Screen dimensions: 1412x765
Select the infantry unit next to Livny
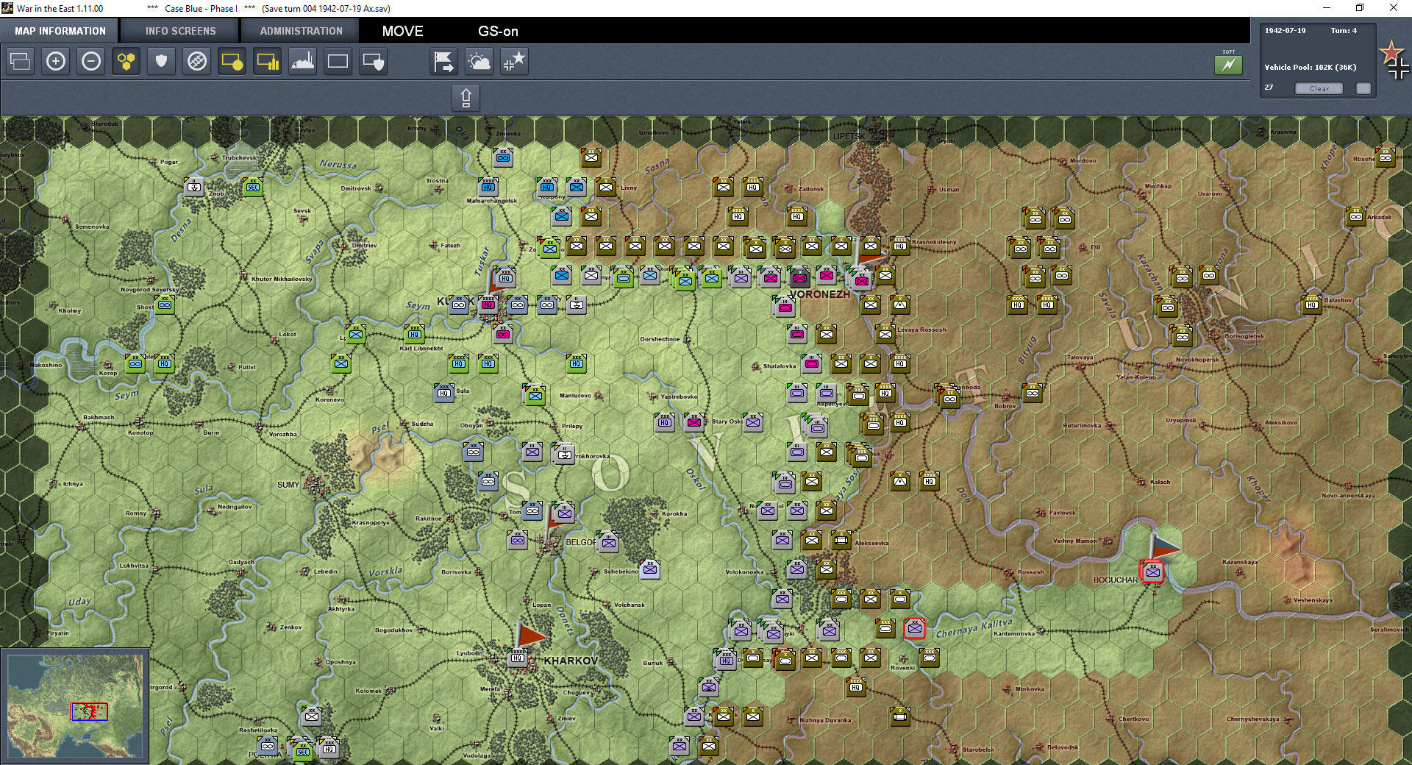click(606, 187)
